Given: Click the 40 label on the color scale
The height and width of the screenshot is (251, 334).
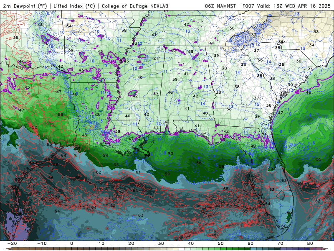Looking at the screenshot, I should pos(191,243).
